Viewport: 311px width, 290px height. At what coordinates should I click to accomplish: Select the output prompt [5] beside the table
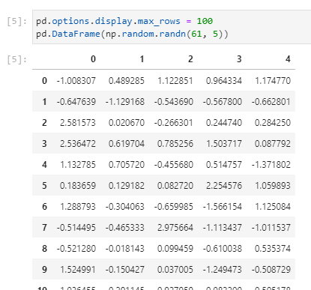coord(16,59)
